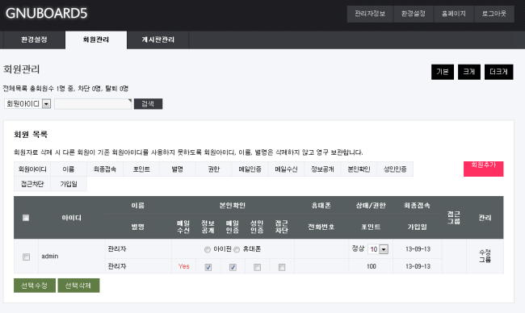Click red Yes mail-receive value
Viewport: 525px width, 313px height.
click(184, 266)
